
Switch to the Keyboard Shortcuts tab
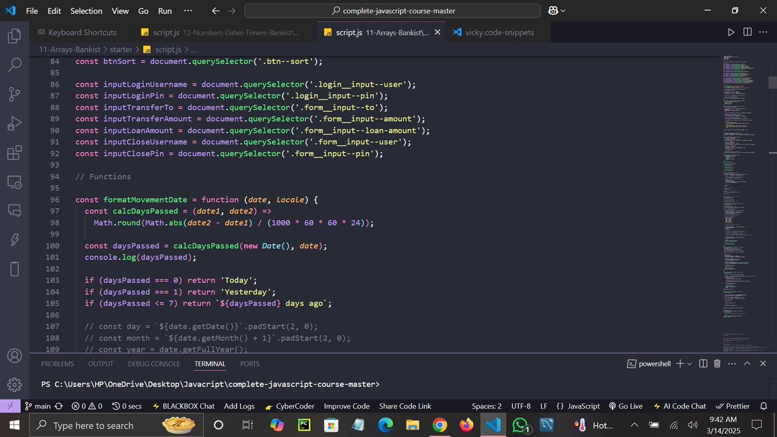81,32
